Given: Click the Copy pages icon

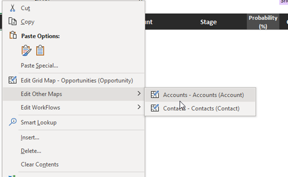Looking at the screenshot, I should point(13,22).
